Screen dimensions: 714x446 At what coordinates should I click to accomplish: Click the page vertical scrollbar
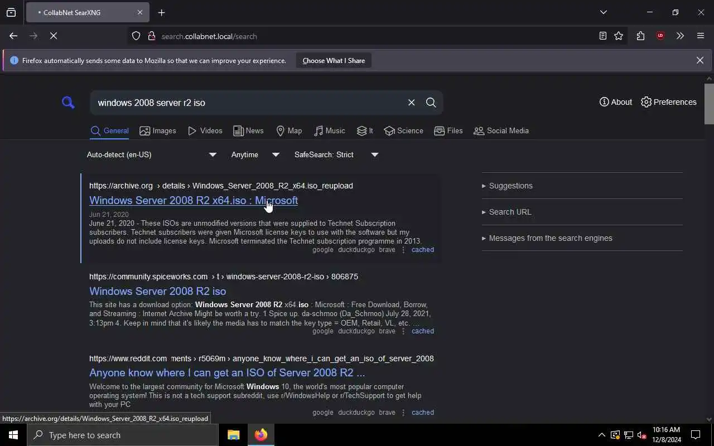[x=709, y=104]
